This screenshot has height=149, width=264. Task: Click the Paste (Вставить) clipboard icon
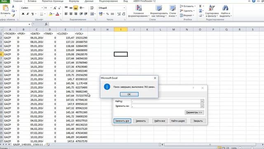[5, 8]
